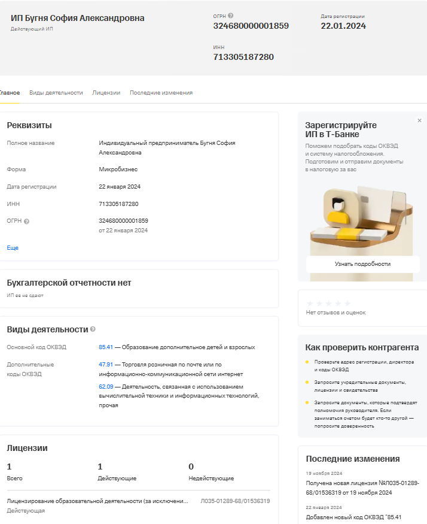
Task: Click the rating stars in reviews block
Action: click(328, 303)
